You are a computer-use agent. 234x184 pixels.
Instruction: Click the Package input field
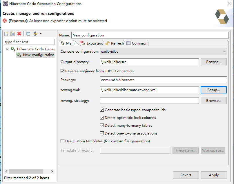[x=163, y=80]
